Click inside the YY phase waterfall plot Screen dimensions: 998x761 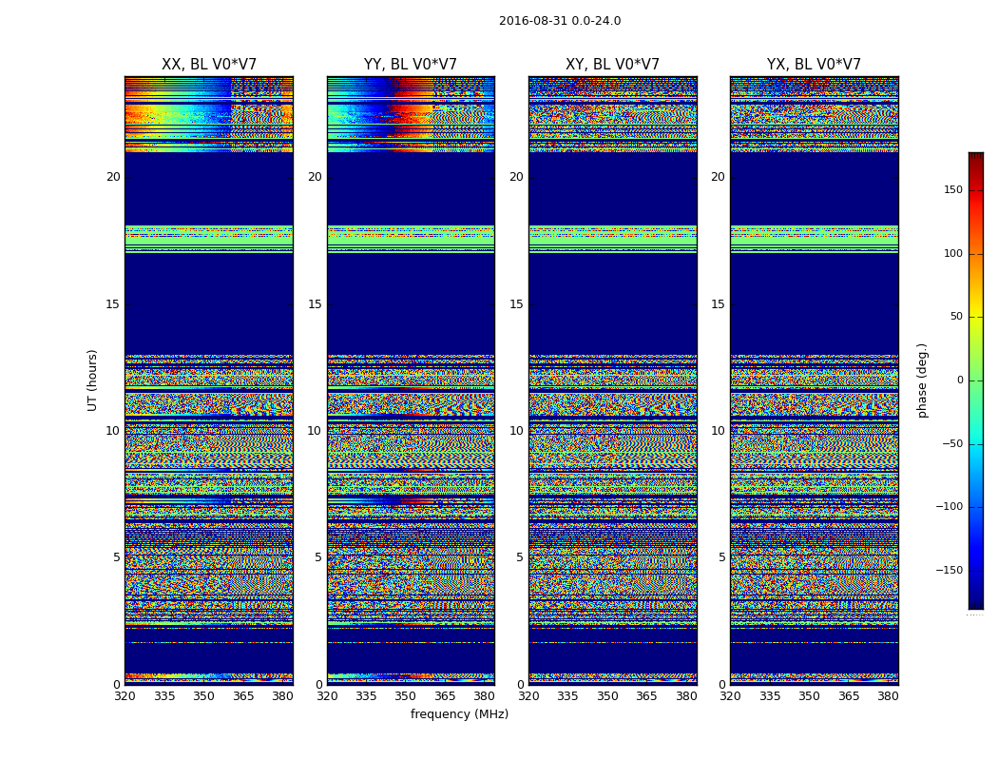[x=411, y=380]
